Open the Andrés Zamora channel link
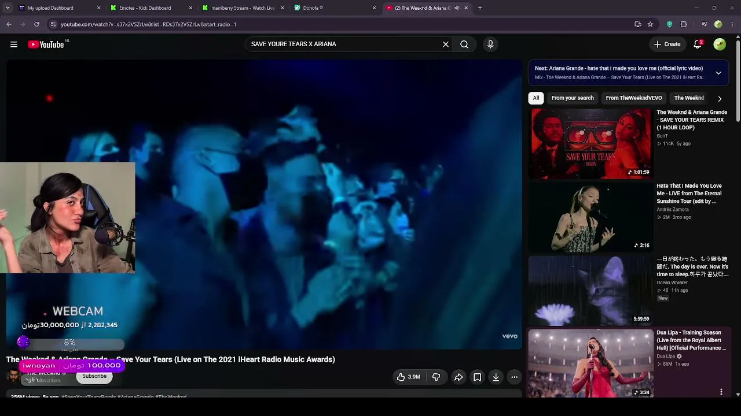 click(673, 210)
